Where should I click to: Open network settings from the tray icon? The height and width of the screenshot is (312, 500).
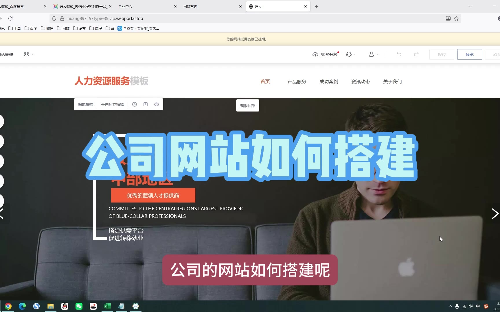click(x=464, y=307)
